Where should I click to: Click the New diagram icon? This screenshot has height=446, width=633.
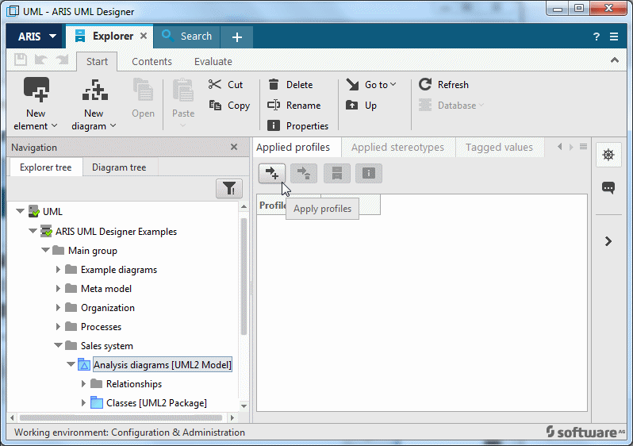click(x=95, y=90)
